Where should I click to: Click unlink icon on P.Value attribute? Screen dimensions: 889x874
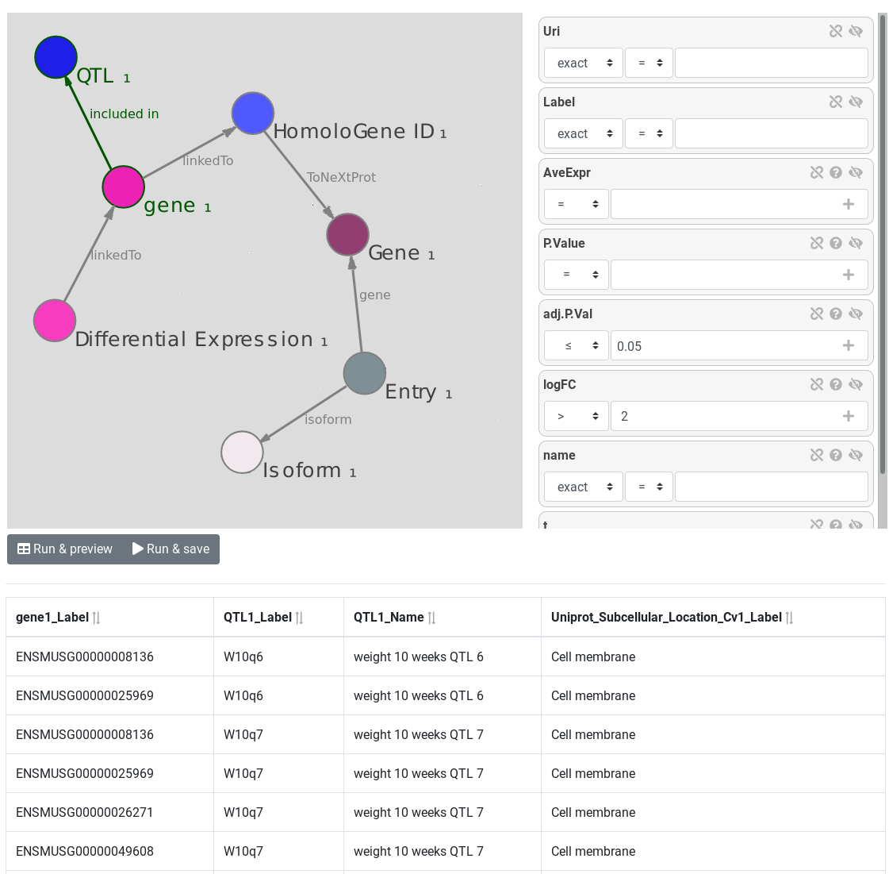[816, 244]
